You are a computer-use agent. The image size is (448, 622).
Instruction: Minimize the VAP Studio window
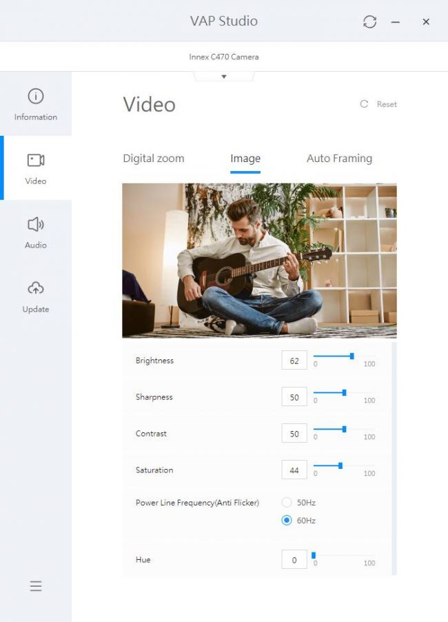(x=396, y=22)
